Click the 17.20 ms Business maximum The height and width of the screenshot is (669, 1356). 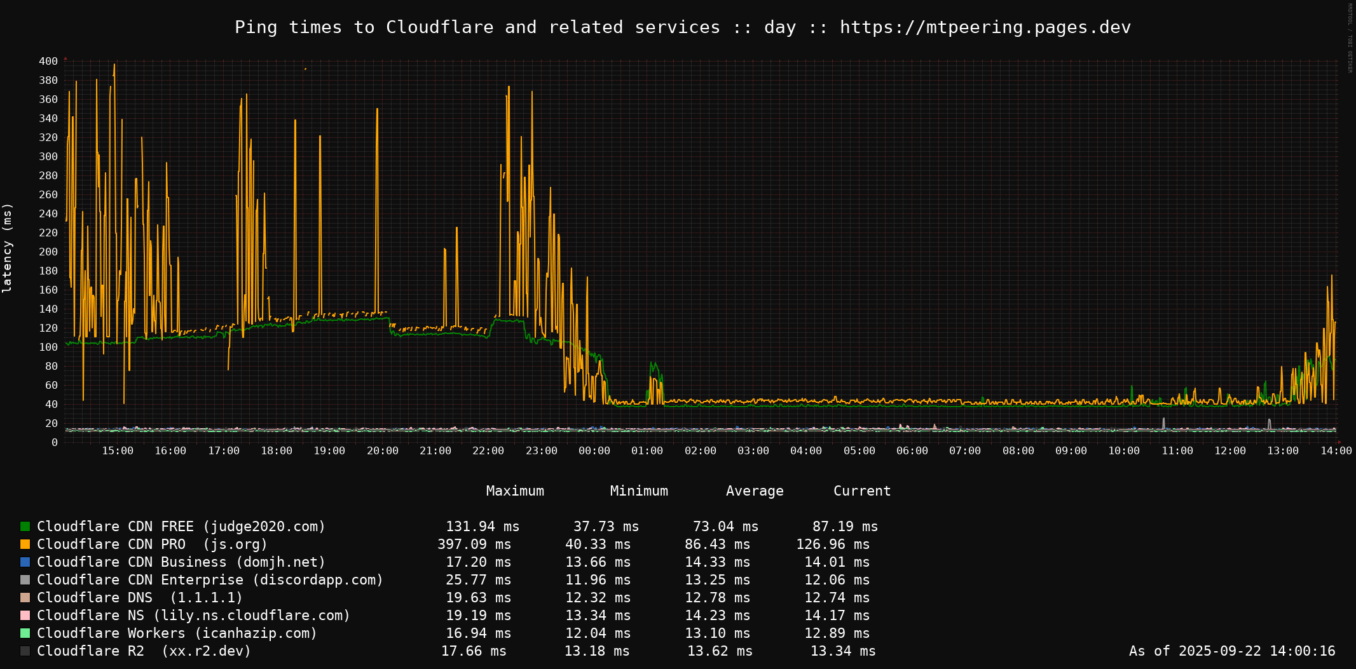coord(479,562)
